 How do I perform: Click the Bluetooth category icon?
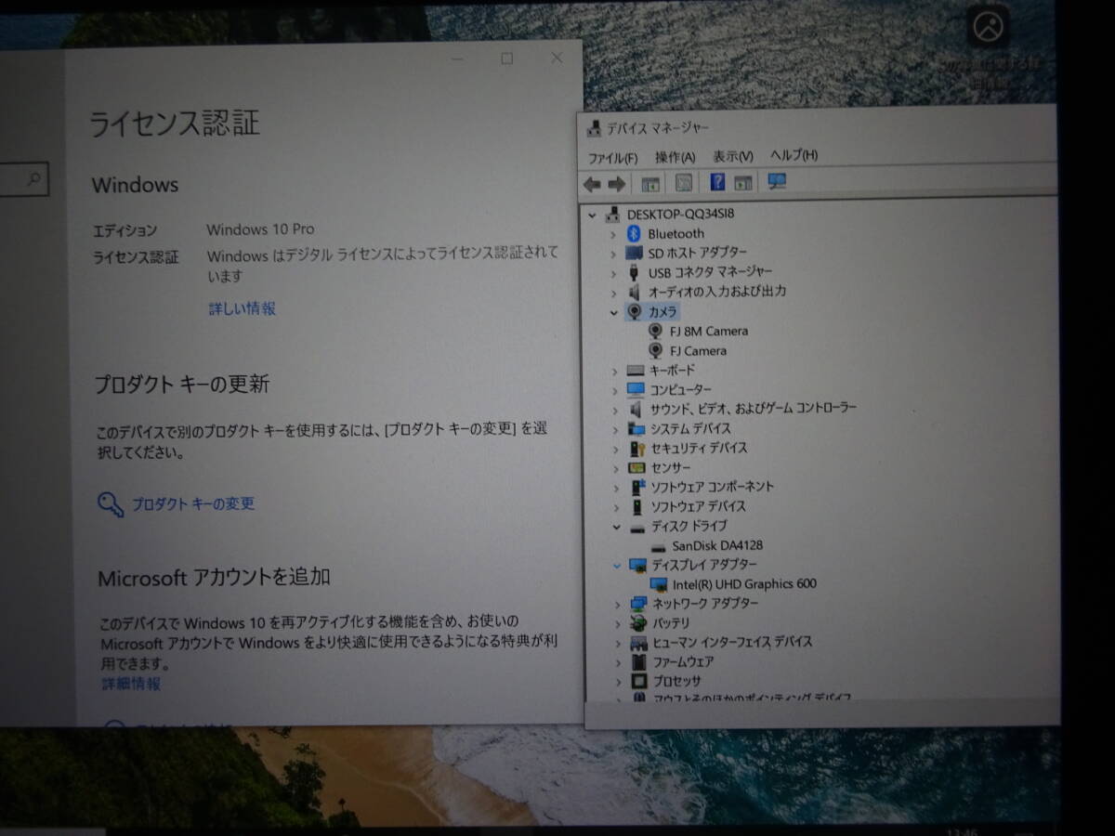coord(635,233)
